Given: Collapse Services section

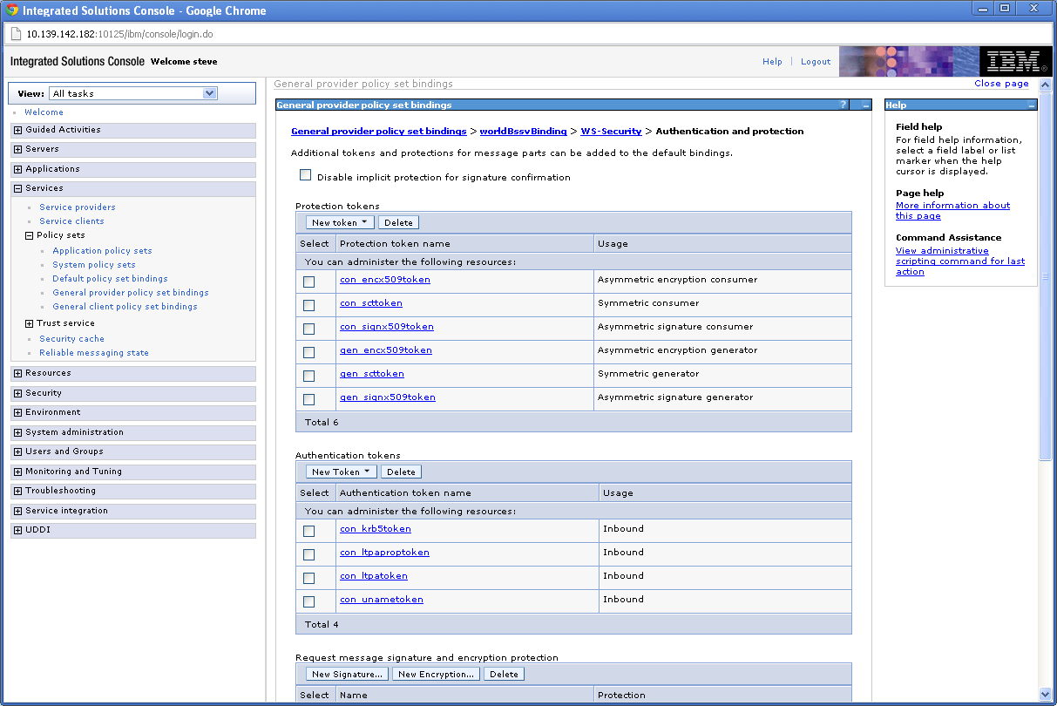Looking at the screenshot, I should [17, 188].
